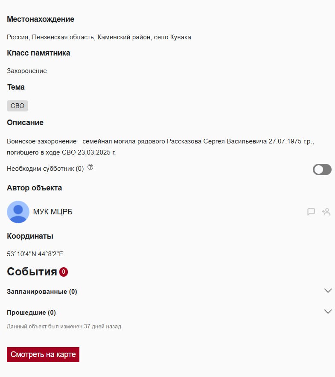
Task: Click the red events counter badge
Action: click(64, 272)
